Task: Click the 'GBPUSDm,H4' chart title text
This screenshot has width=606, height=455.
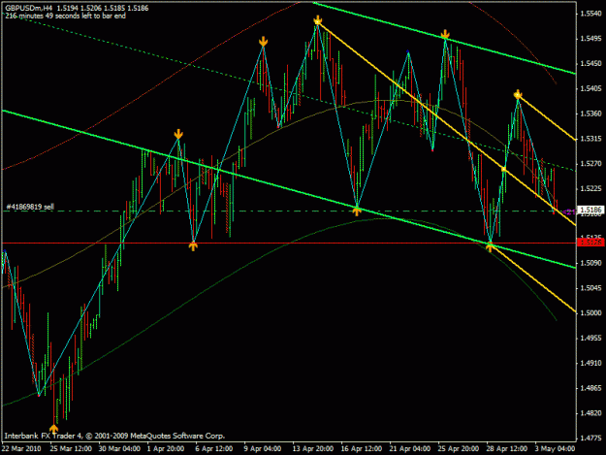Action: coord(28,8)
